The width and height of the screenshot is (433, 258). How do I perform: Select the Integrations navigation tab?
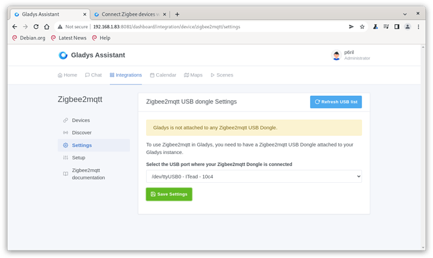click(126, 75)
